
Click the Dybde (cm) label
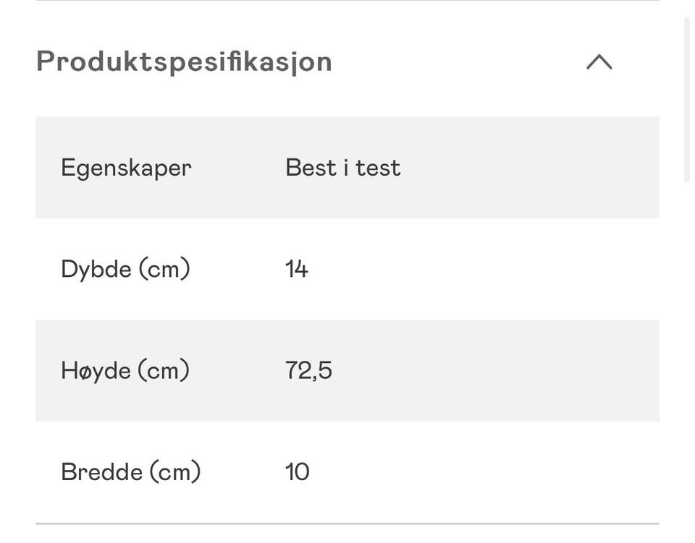tap(125, 269)
